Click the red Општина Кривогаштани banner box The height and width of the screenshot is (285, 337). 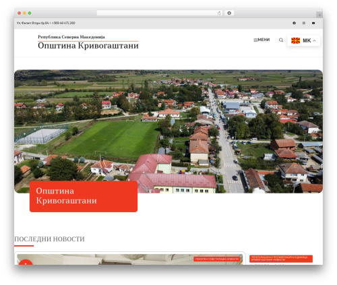pyautogui.click(x=84, y=196)
